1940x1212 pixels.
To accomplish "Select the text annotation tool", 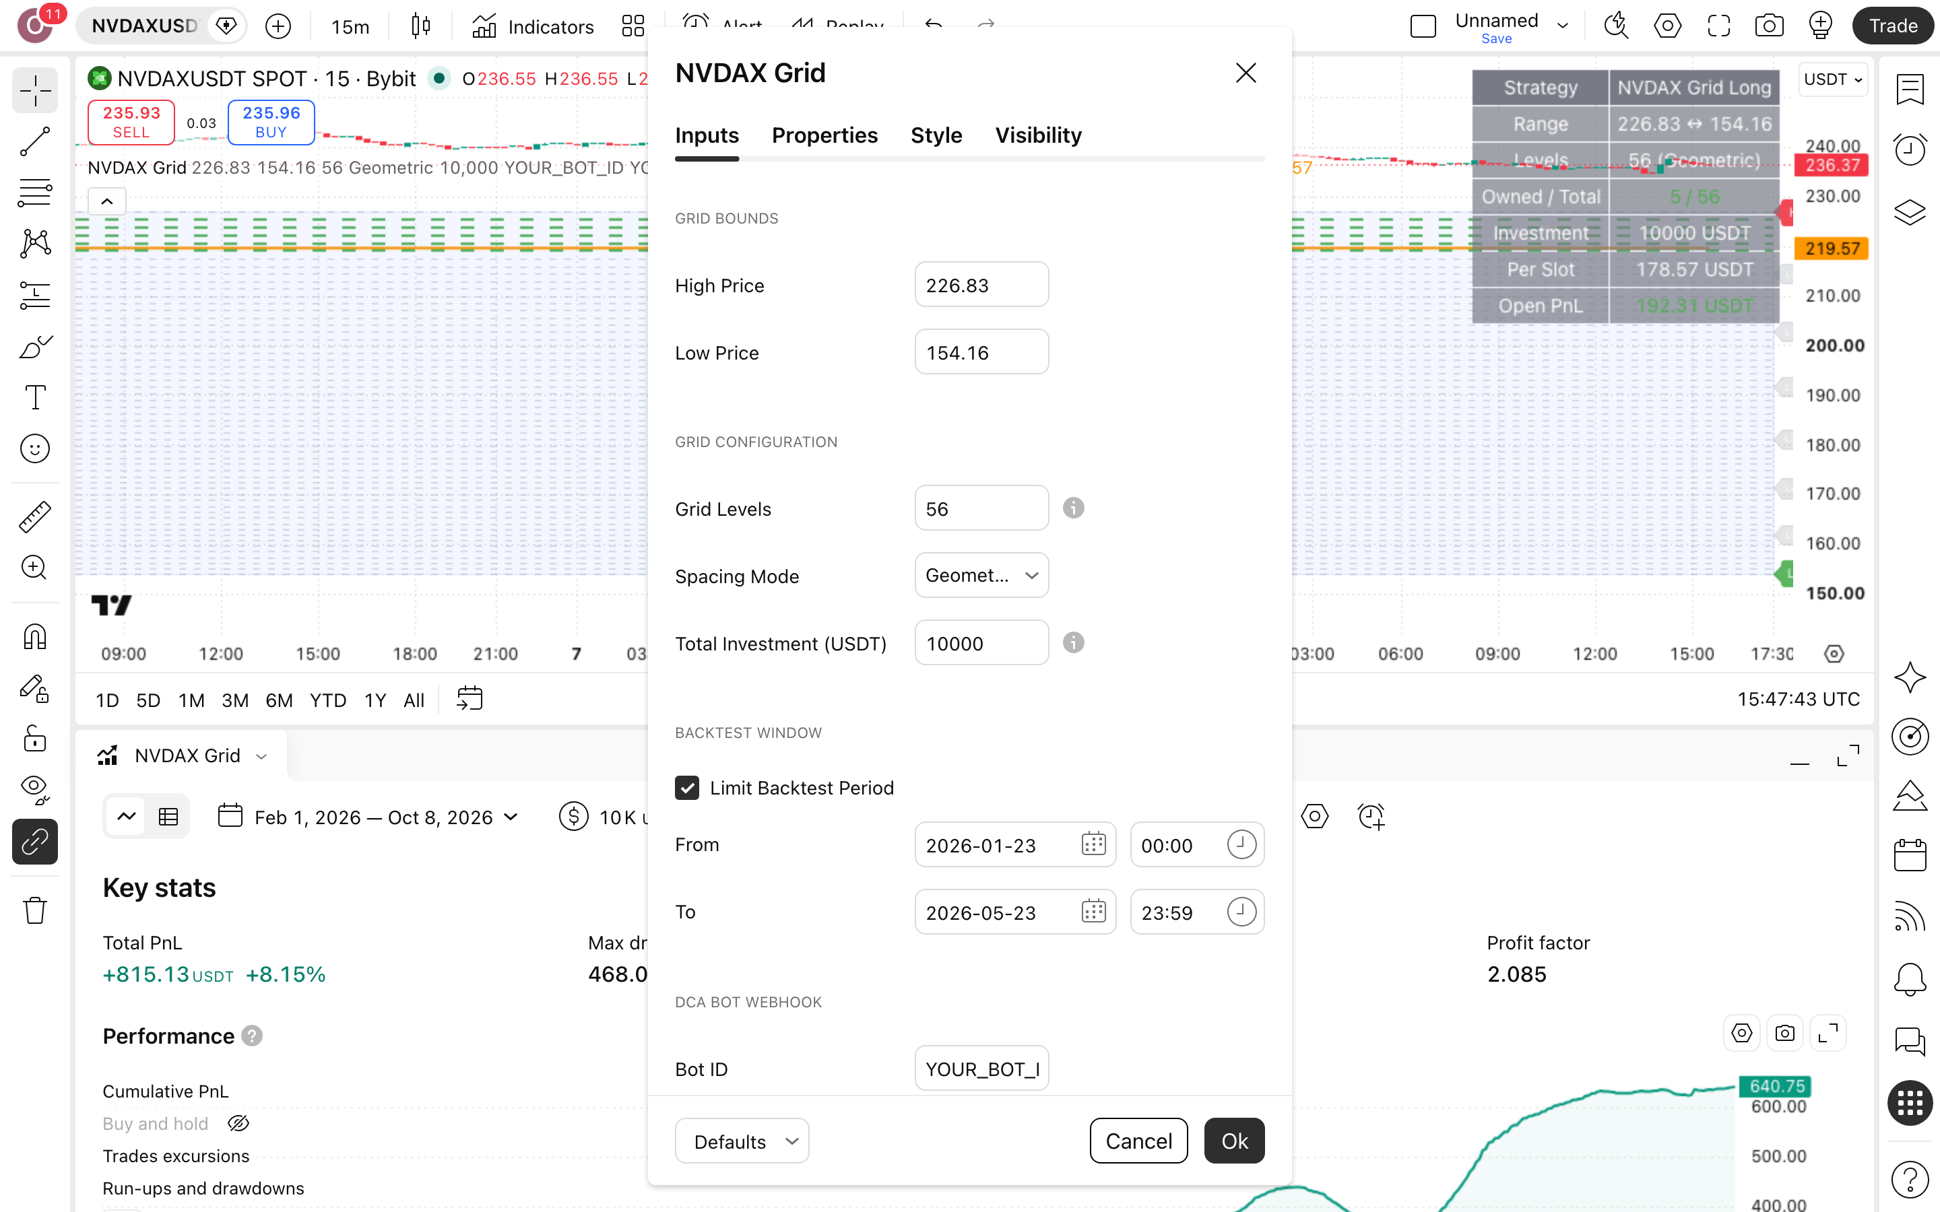I will click(x=34, y=397).
